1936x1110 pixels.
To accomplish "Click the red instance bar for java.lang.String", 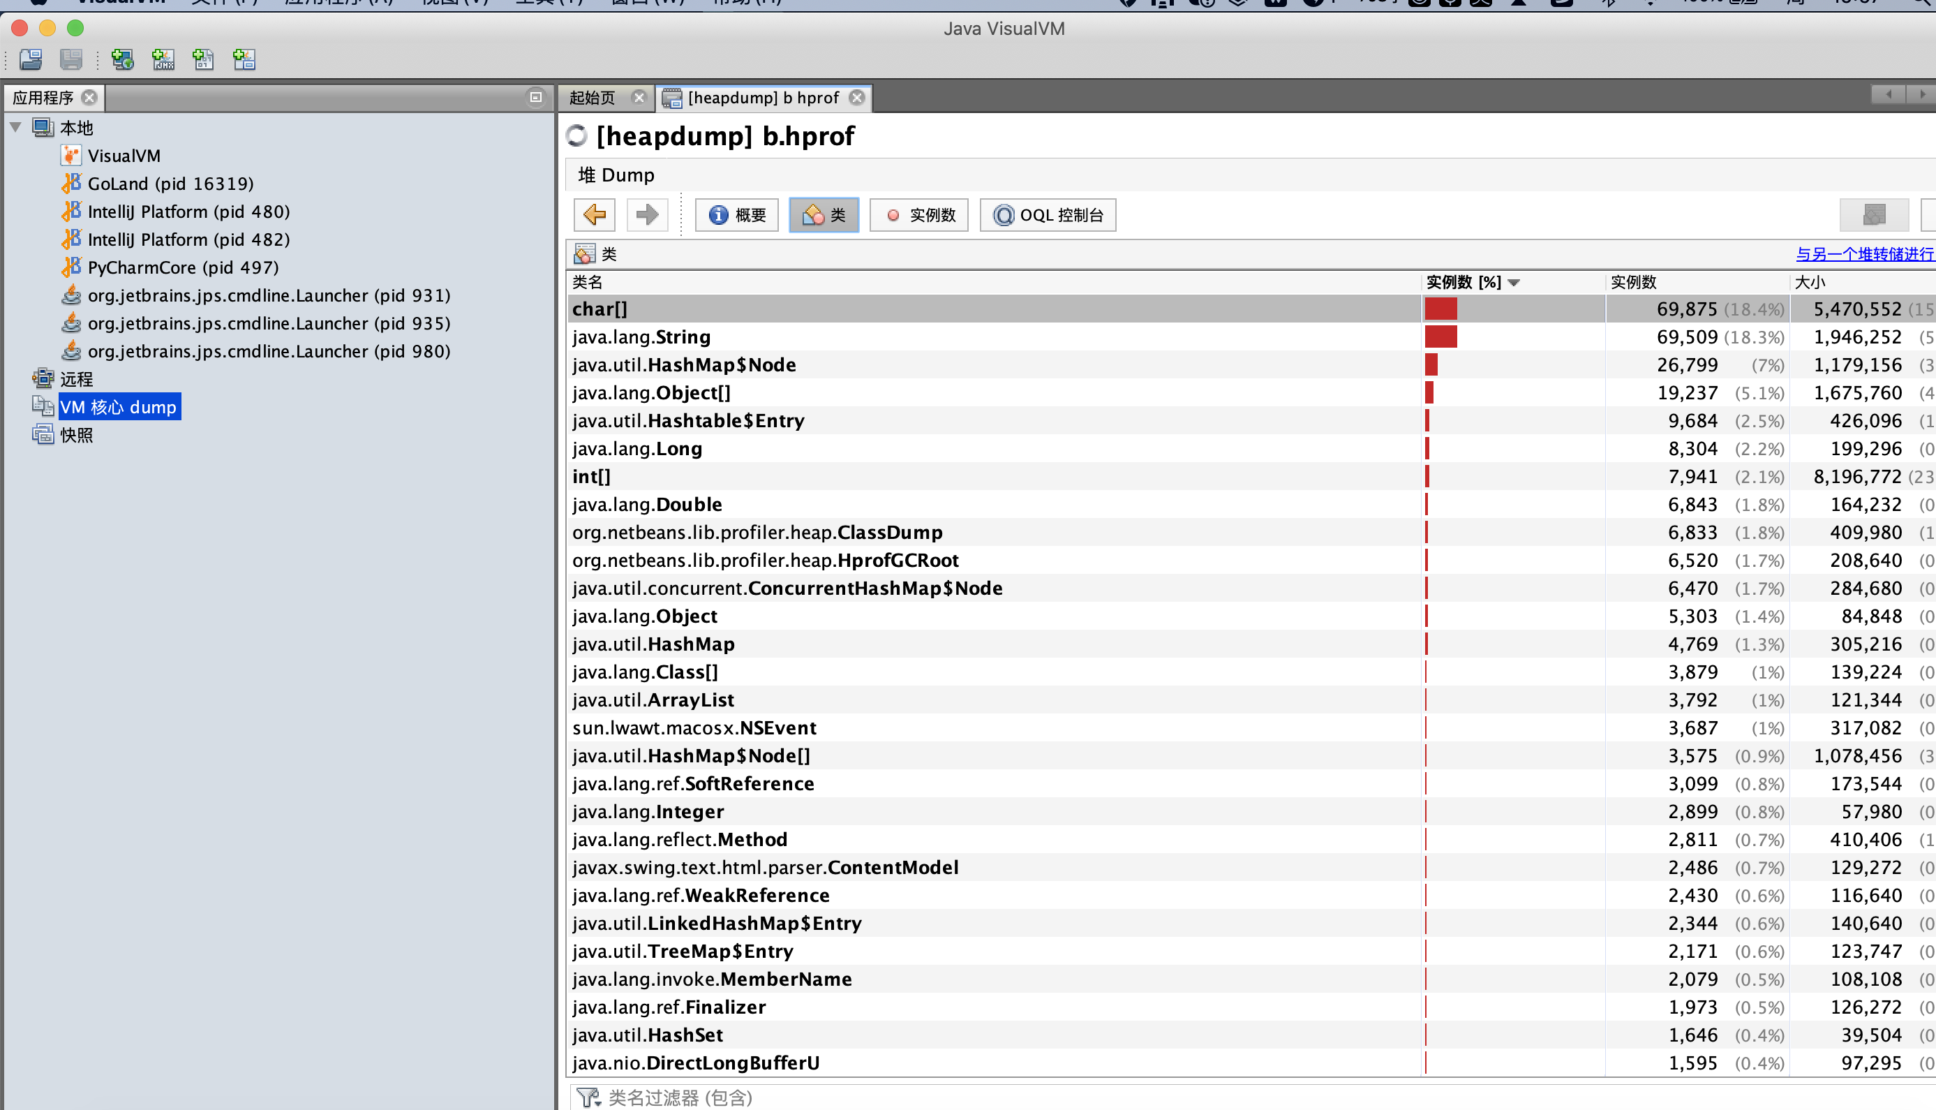I will 1440,337.
